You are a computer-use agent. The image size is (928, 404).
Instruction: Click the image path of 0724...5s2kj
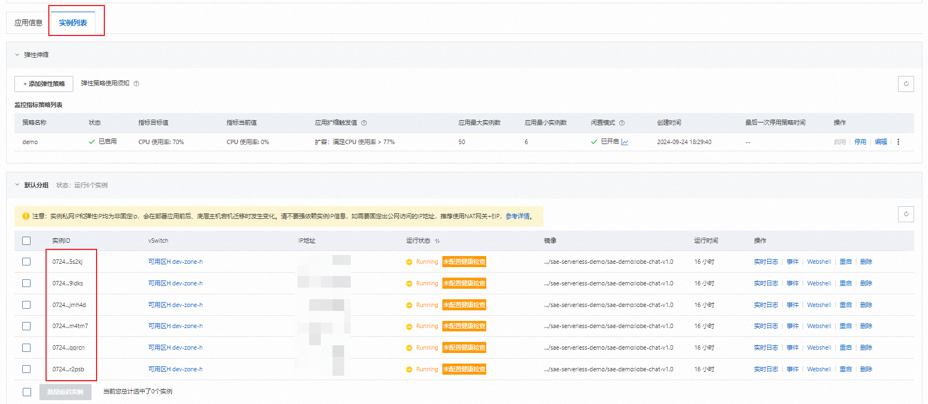click(609, 262)
